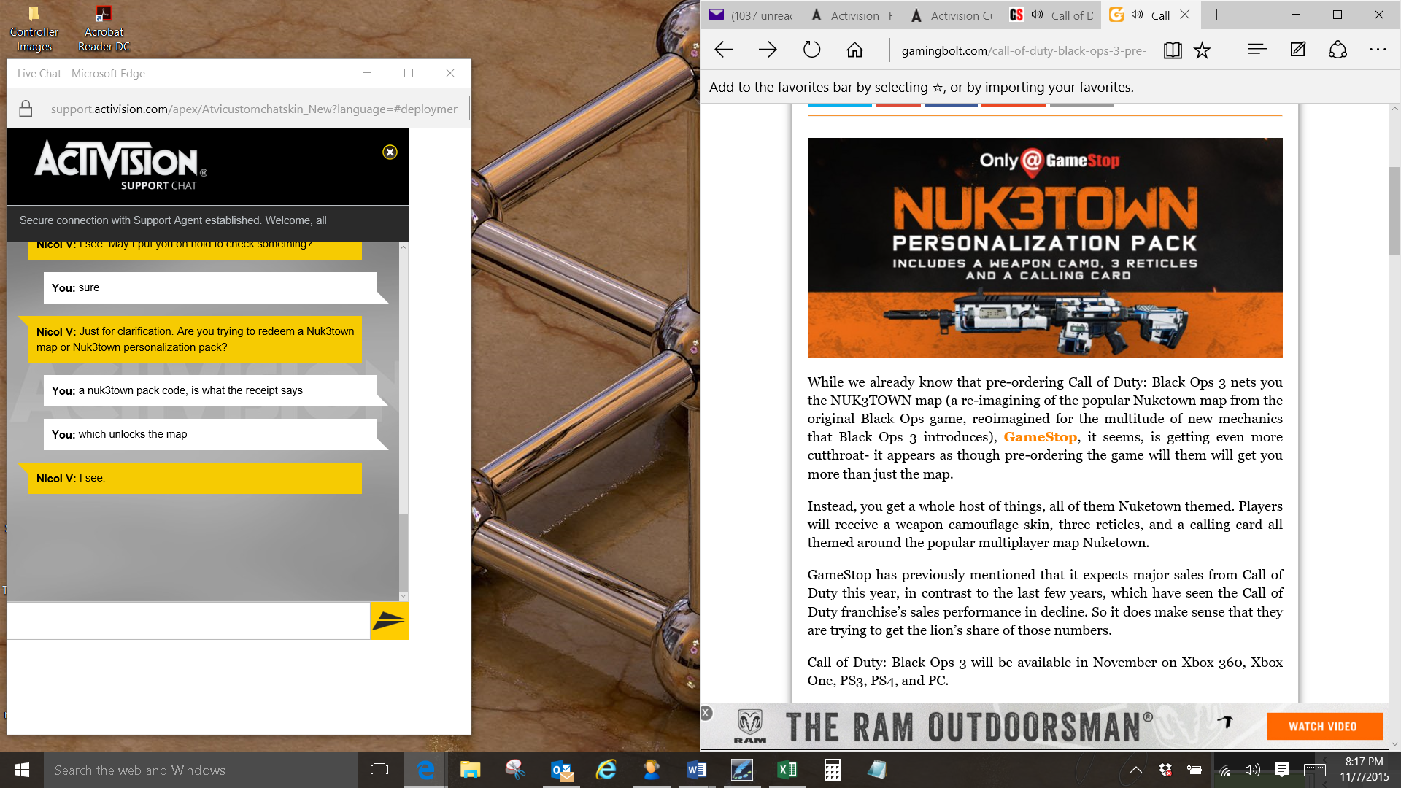Click the 'You: sure' chat message
The image size is (1401, 788).
click(x=210, y=287)
